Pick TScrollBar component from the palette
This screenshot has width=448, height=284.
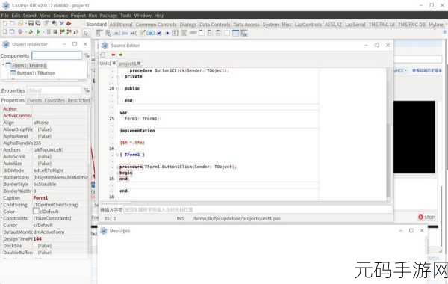coord(193,33)
